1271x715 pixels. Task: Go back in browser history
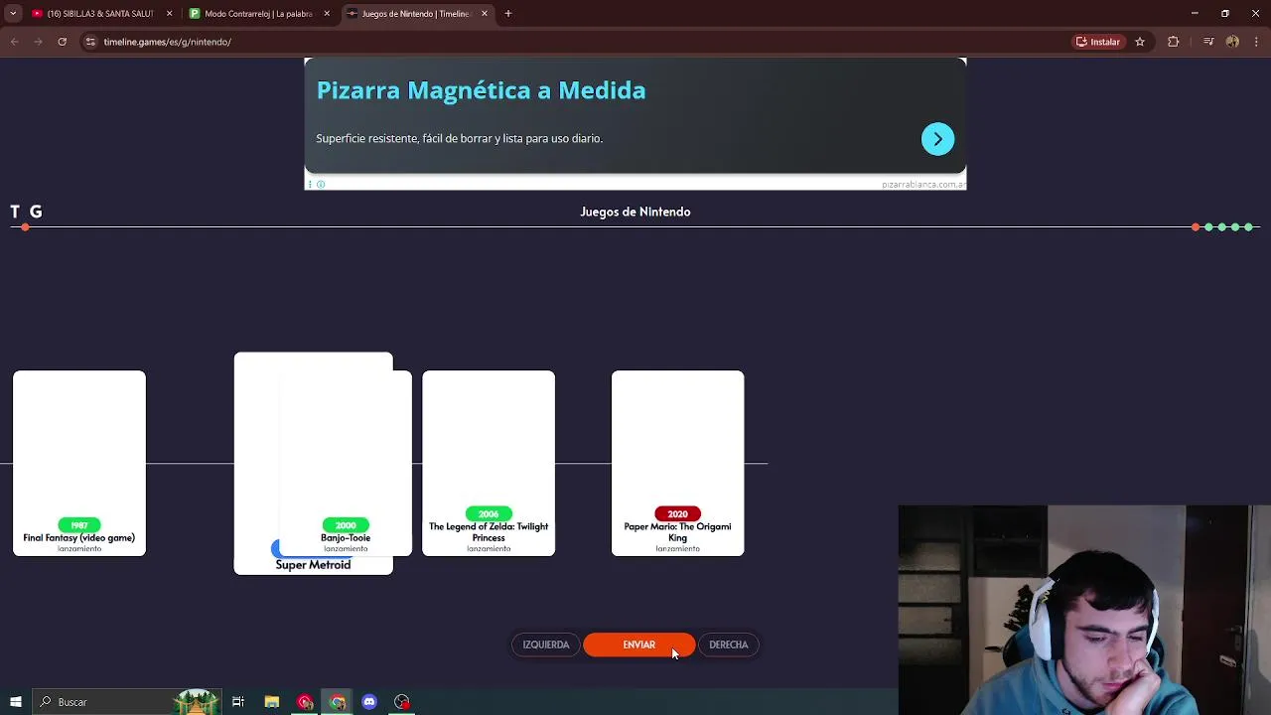click(x=14, y=42)
